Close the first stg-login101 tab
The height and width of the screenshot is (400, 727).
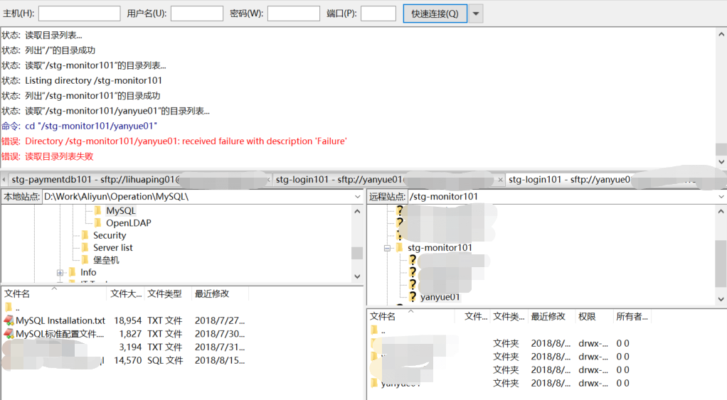[x=500, y=180]
